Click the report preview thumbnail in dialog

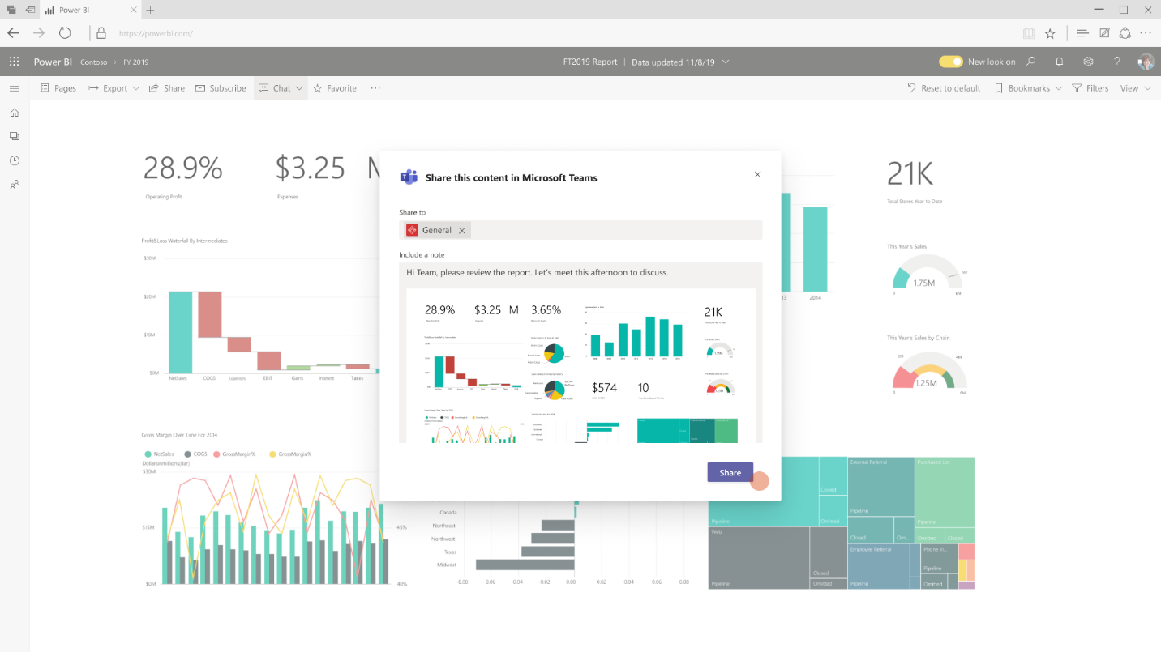[x=580, y=365]
